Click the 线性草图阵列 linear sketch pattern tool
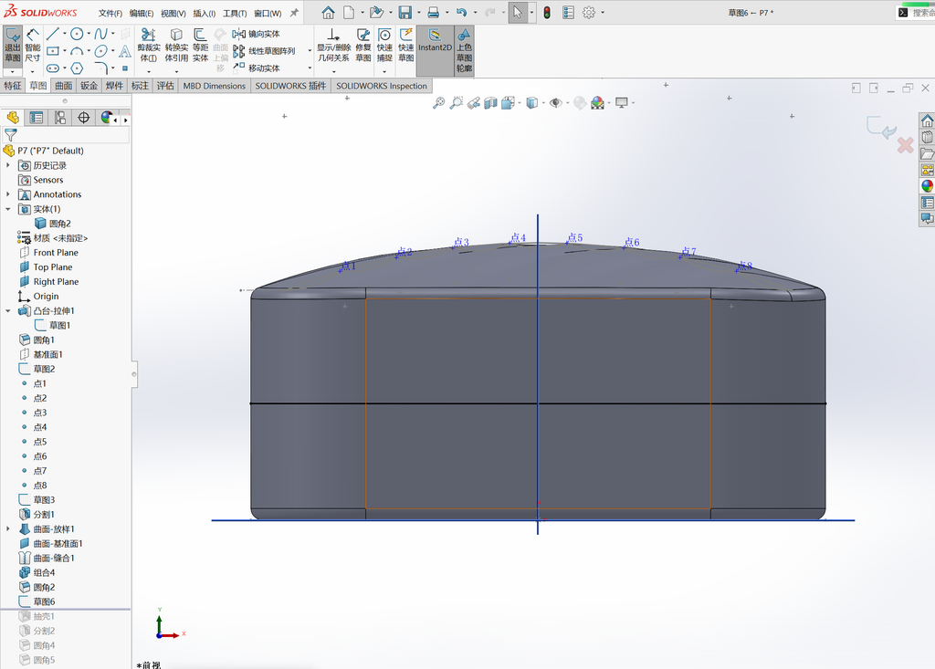 click(264, 51)
